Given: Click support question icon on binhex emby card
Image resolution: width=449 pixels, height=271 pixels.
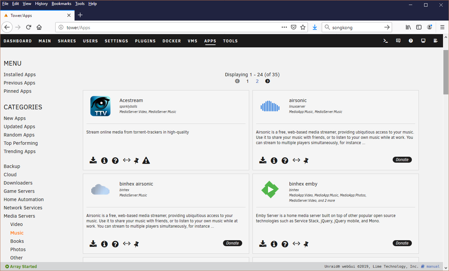Looking at the screenshot, I should click(285, 244).
